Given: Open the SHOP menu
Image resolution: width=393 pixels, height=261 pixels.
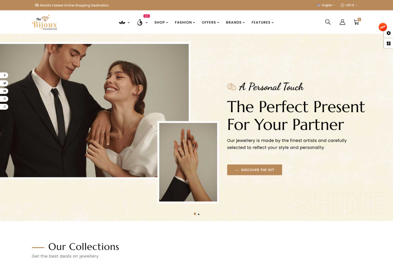Looking at the screenshot, I should point(161,22).
